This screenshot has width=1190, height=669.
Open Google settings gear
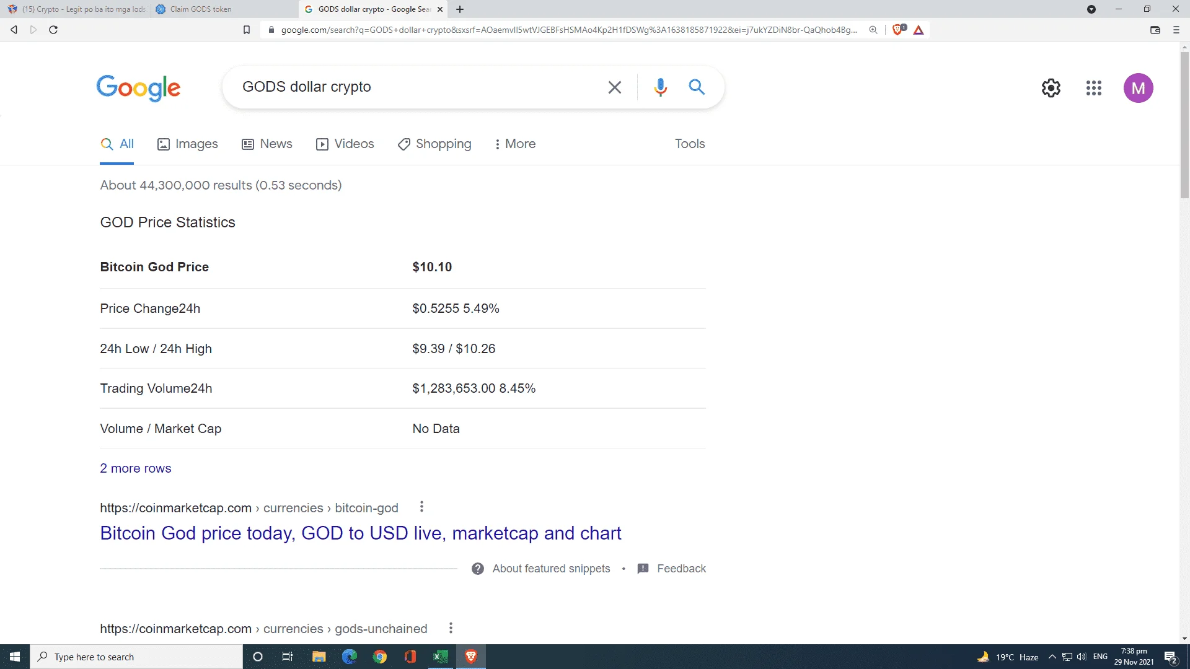tap(1051, 88)
